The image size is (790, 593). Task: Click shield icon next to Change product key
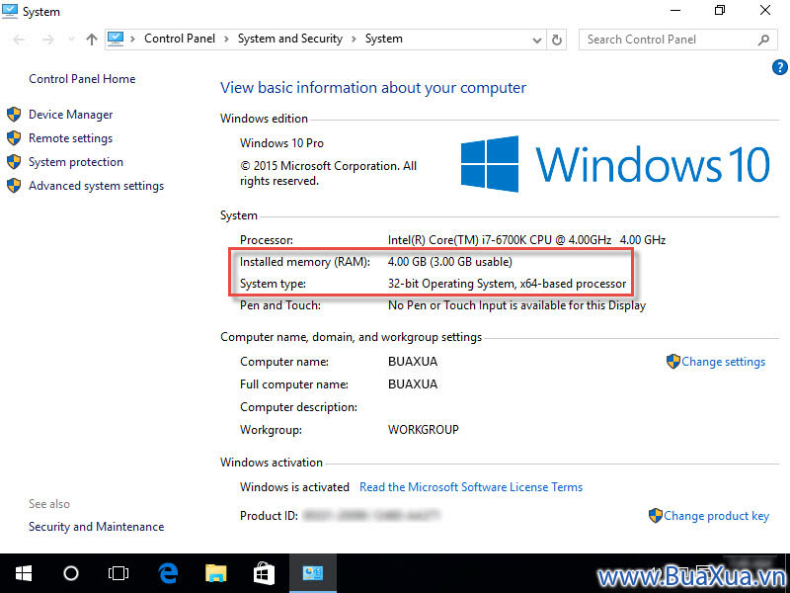click(x=656, y=515)
